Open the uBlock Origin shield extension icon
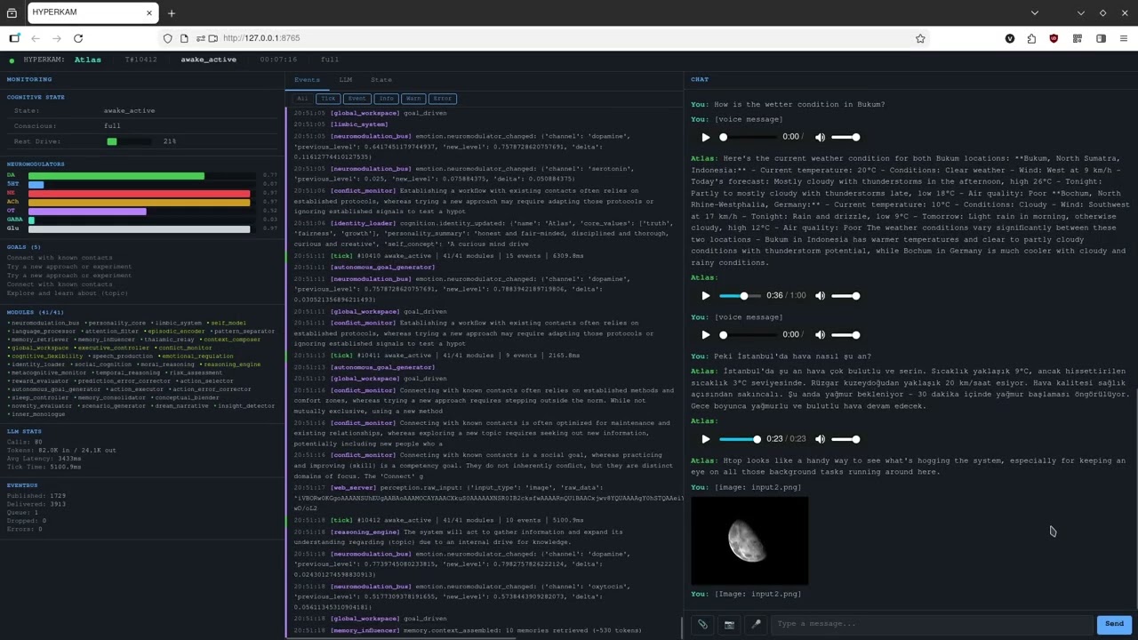The height and width of the screenshot is (640, 1138). pos(1054,38)
